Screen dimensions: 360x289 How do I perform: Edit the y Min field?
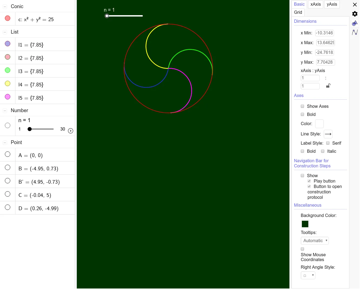325,53
